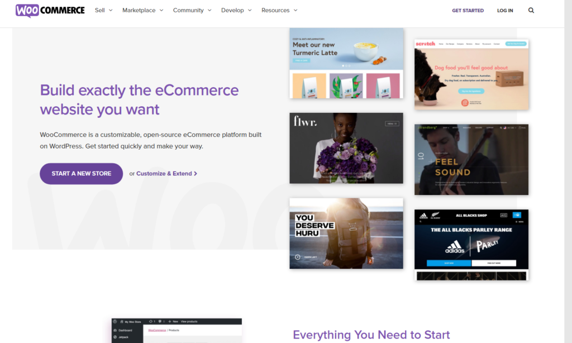Open the Resources menu

coord(279,10)
